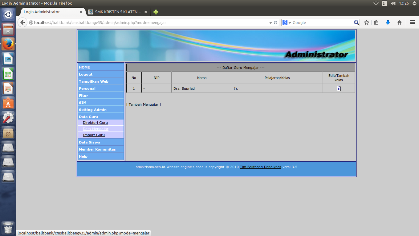This screenshot has height=236, width=419.
Task: Open the Direktori Guru link
Action: pos(95,123)
